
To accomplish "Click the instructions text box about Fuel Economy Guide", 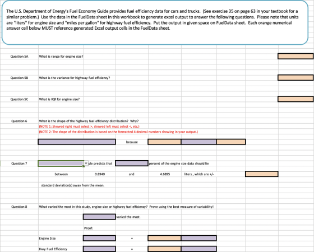I will click(155, 22).
